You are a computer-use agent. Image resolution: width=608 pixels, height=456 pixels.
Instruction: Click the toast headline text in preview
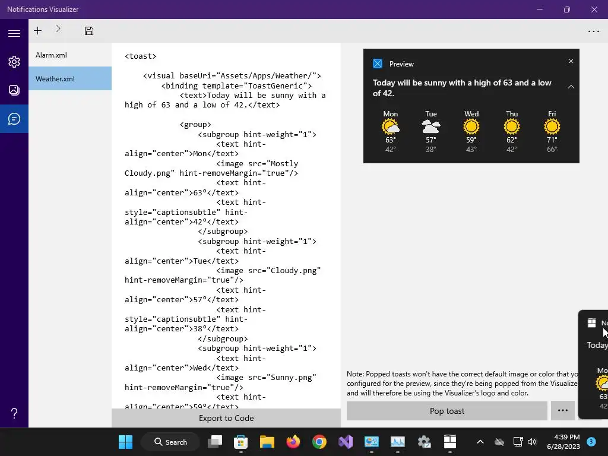point(462,88)
